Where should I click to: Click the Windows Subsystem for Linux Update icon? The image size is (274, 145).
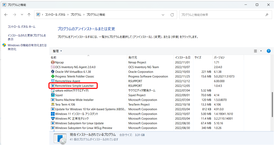(x=52, y=123)
